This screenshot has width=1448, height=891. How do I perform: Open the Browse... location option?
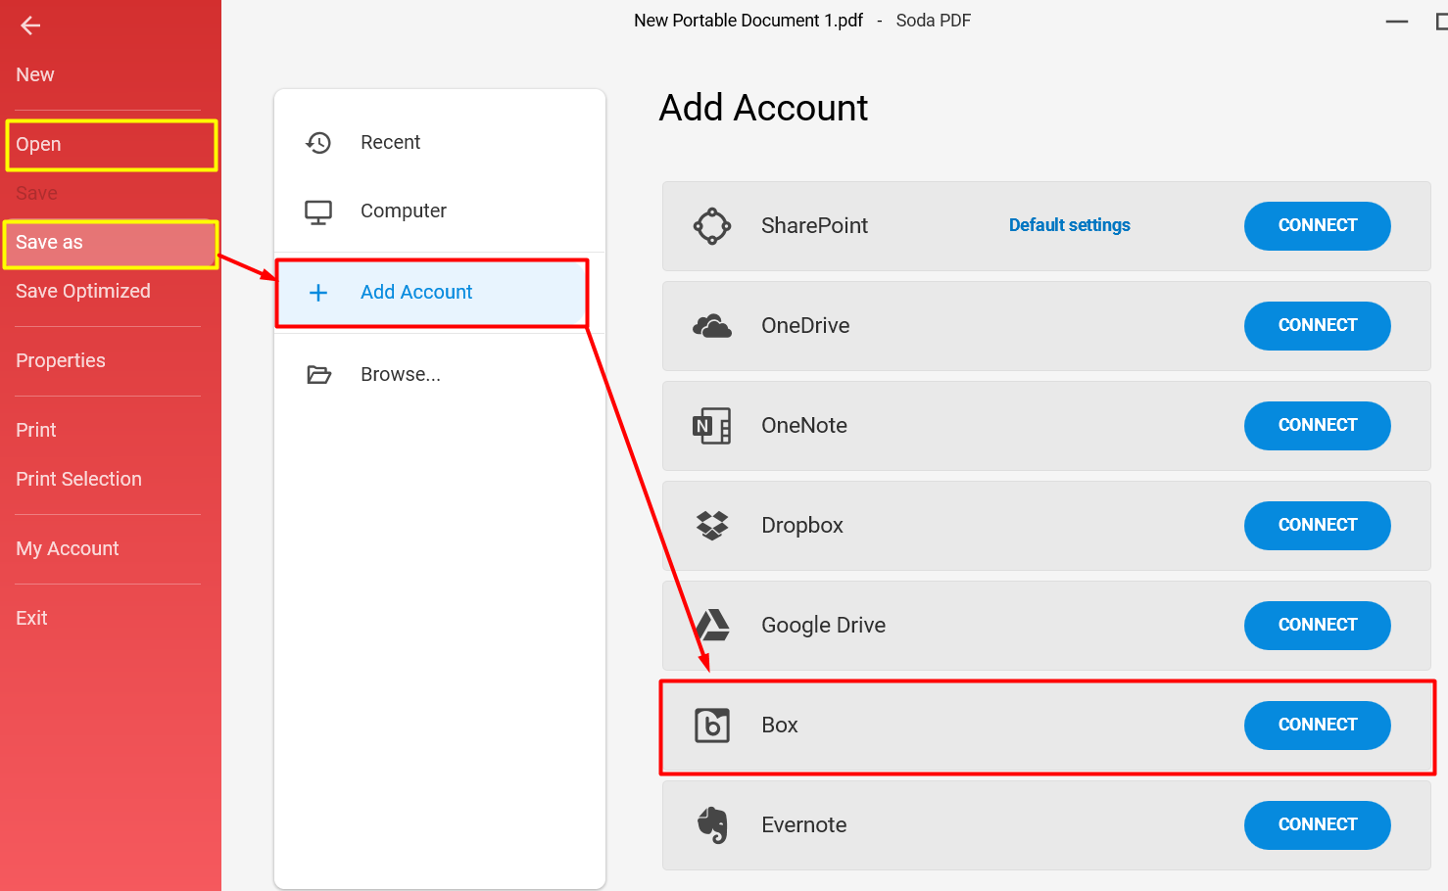440,375
